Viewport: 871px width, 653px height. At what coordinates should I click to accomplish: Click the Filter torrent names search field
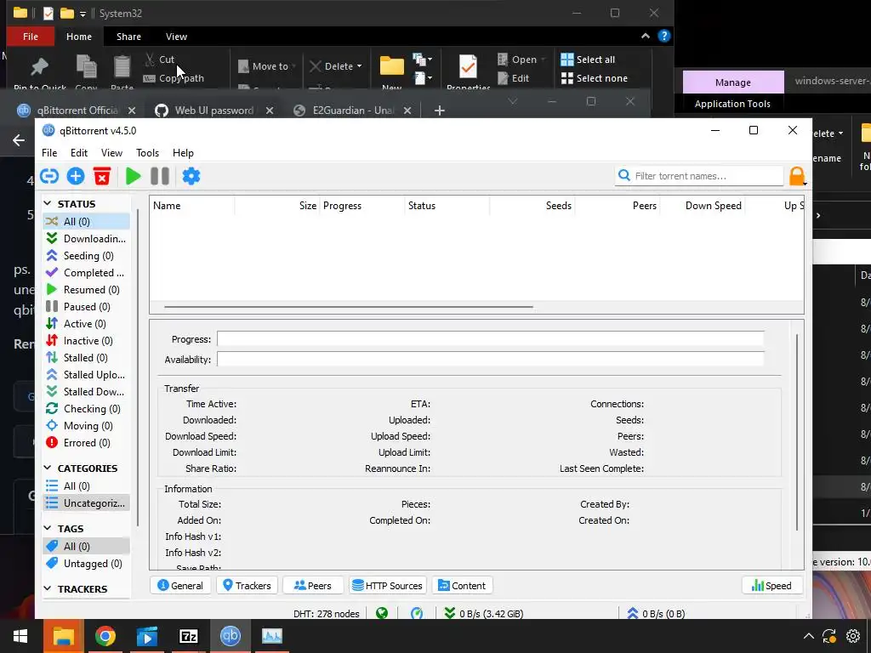(699, 176)
